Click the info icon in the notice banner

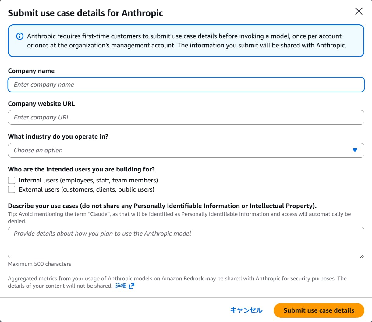(19, 36)
